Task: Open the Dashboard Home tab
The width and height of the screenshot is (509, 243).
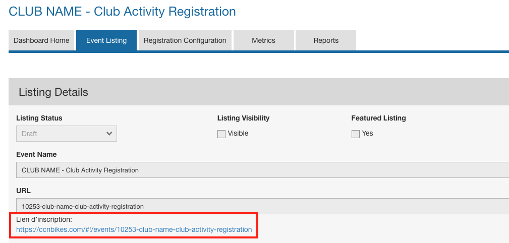Action: pos(41,40)
